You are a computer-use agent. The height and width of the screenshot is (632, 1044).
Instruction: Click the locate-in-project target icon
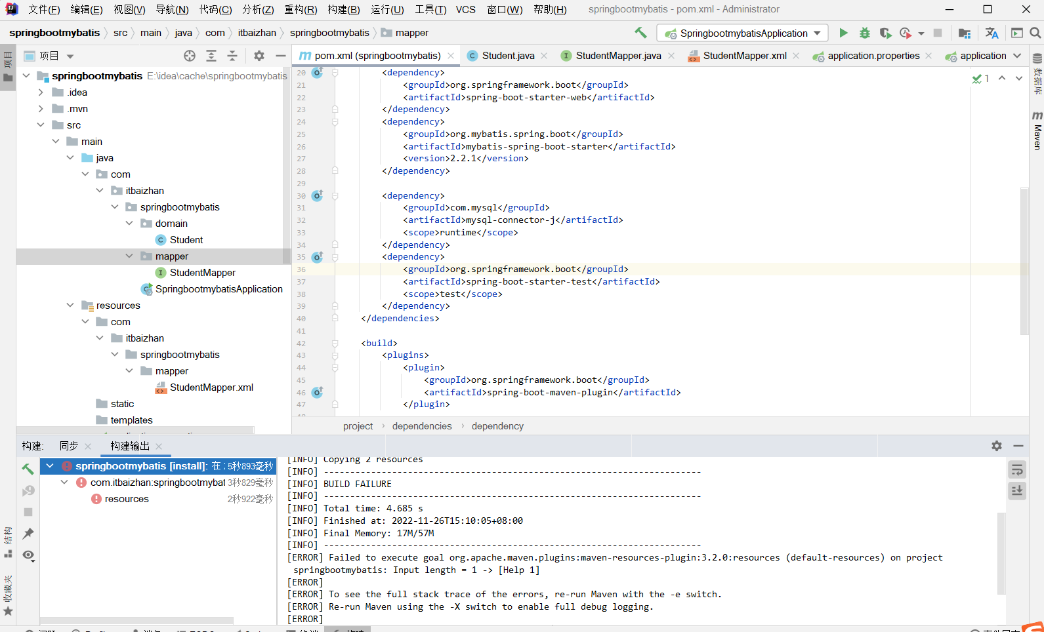click(190, 56)
